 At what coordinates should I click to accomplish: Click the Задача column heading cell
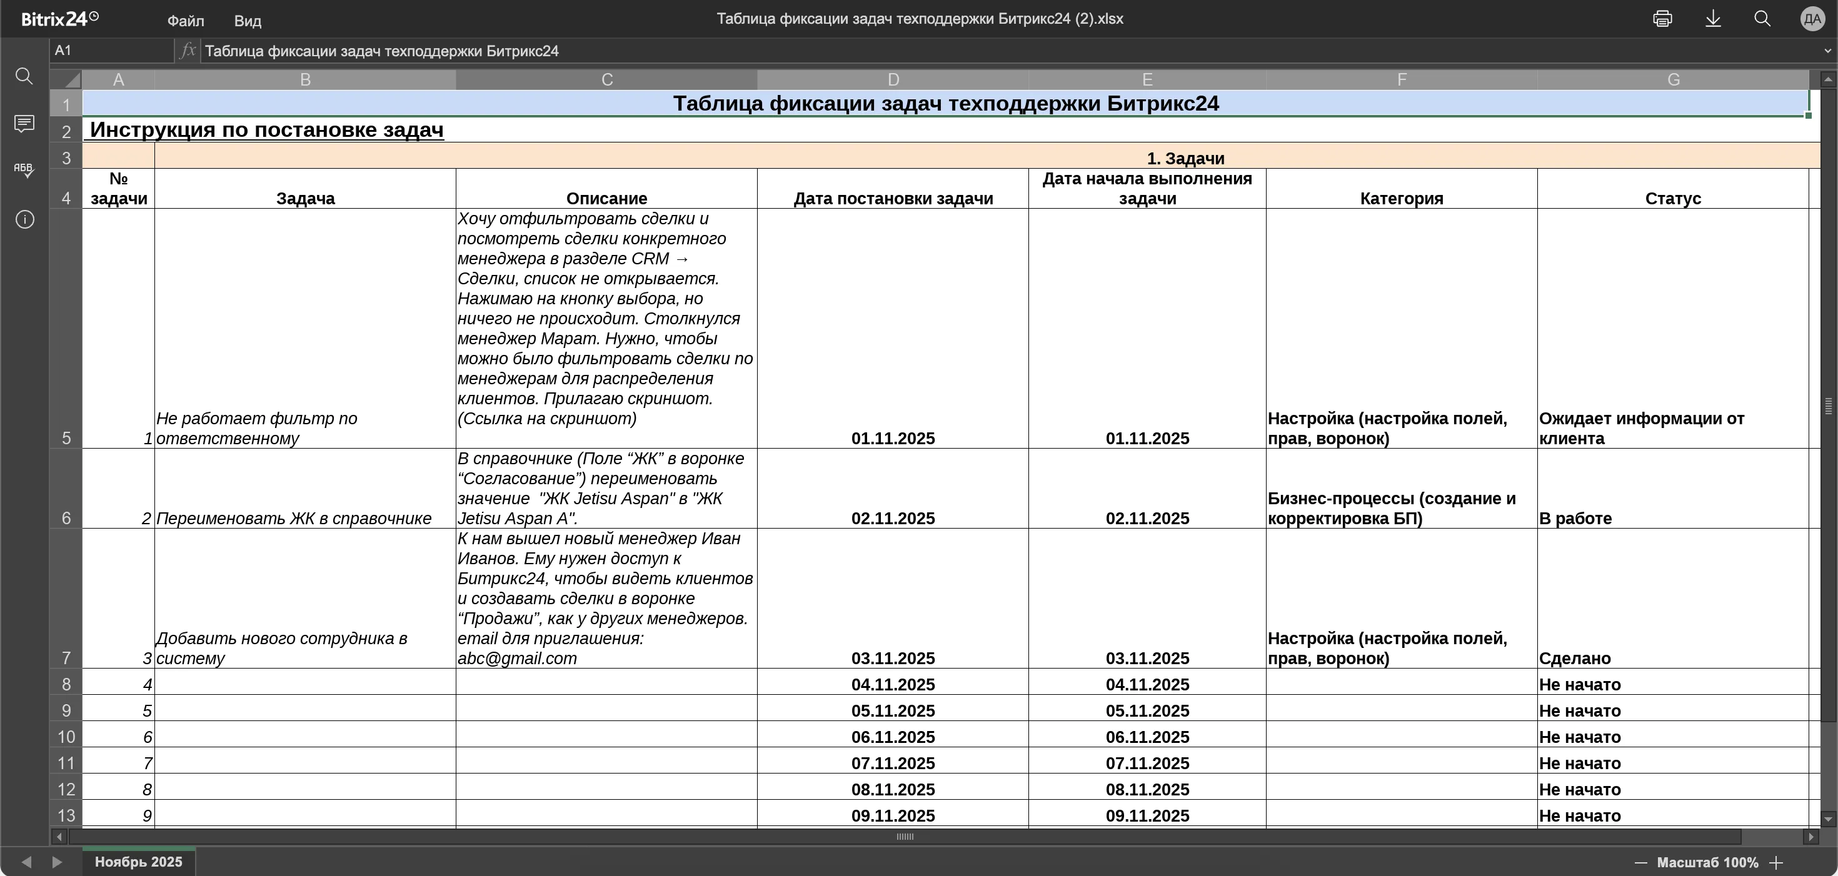pyautogui.click(x=305, y=189)
